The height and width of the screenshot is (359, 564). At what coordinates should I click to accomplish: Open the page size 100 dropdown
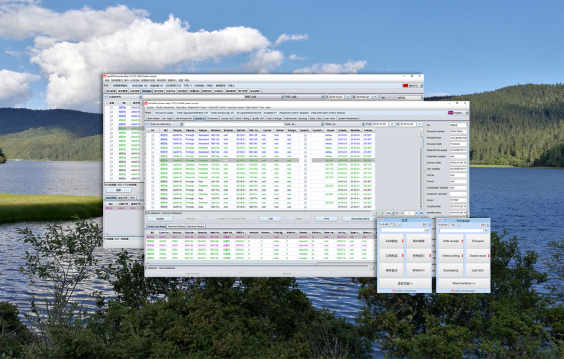(390, 213)
